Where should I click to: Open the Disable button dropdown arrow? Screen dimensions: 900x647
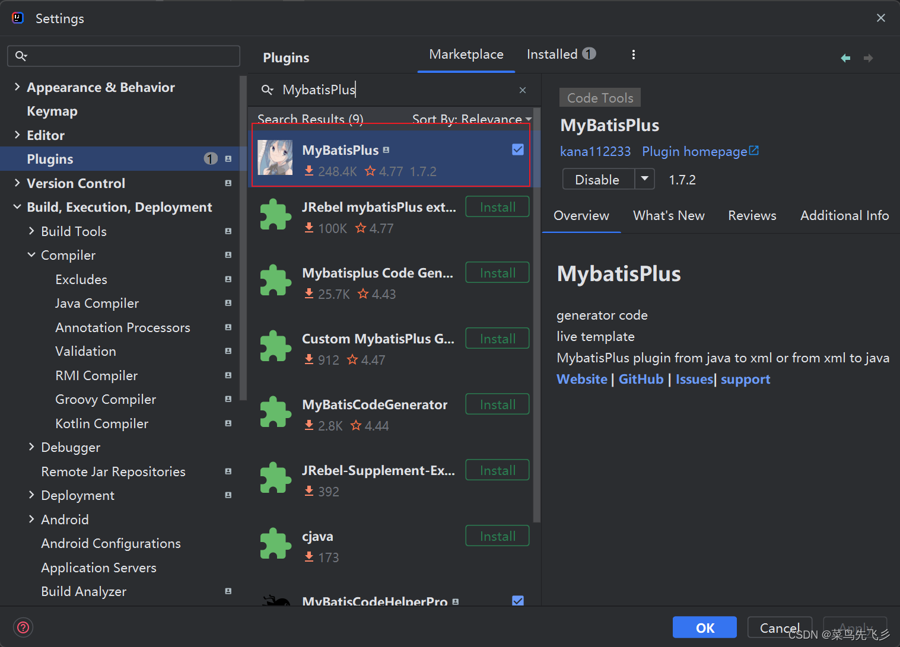click(645, 179)
